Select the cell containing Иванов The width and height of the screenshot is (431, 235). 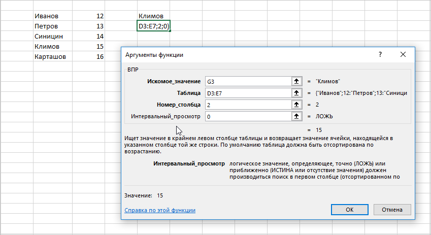point(51,16)
